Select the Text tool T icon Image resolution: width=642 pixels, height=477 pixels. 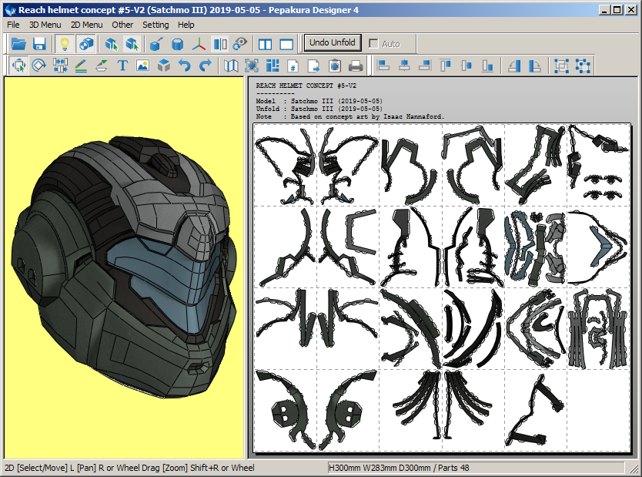coord(122,66)
